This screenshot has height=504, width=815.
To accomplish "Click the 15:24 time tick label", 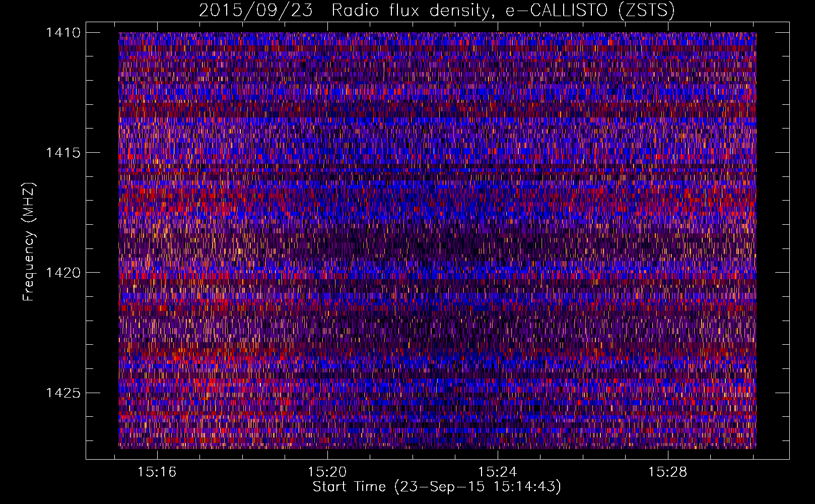I will (498, 472).
